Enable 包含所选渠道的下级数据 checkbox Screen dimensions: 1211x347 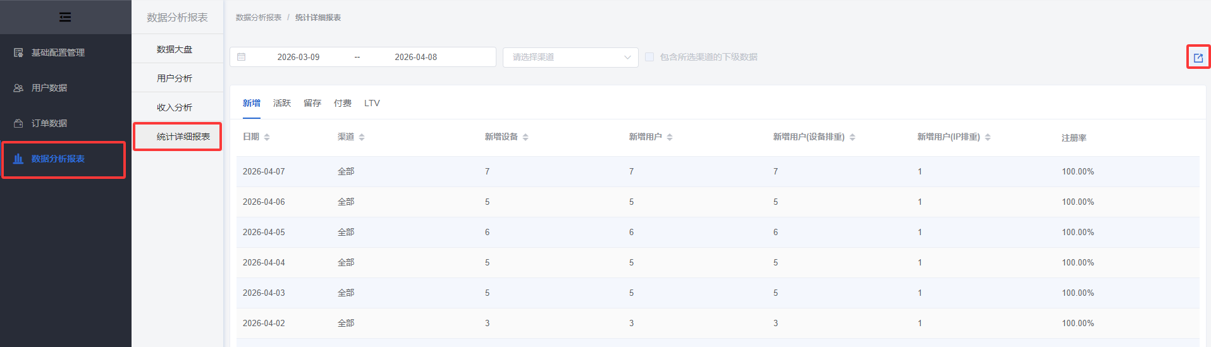(649, 57)
